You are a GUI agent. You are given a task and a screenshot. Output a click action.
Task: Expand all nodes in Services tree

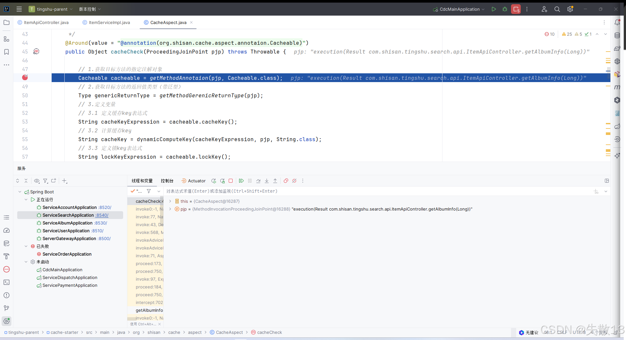pyautogui.click(x=18, y=181)
